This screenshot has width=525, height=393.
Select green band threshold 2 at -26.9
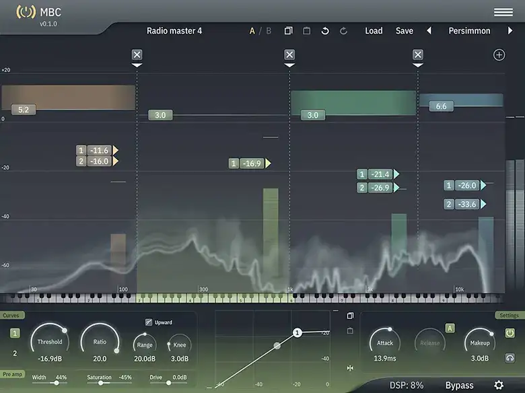tap(378, 188)
